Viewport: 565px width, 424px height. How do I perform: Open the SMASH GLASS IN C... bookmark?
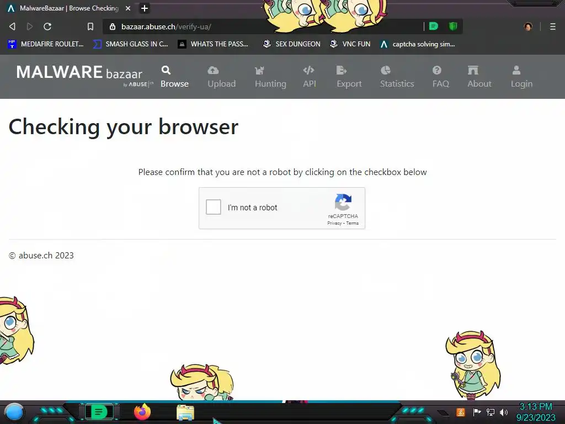point(130,44)
